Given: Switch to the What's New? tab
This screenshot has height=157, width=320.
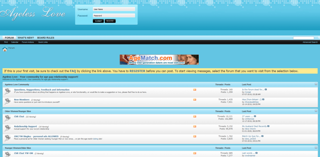Looking at the screenshot, I should coord(26,38).
